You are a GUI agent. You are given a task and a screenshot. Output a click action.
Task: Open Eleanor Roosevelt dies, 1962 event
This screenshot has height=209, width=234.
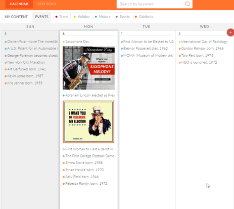[x=144, y=49]
